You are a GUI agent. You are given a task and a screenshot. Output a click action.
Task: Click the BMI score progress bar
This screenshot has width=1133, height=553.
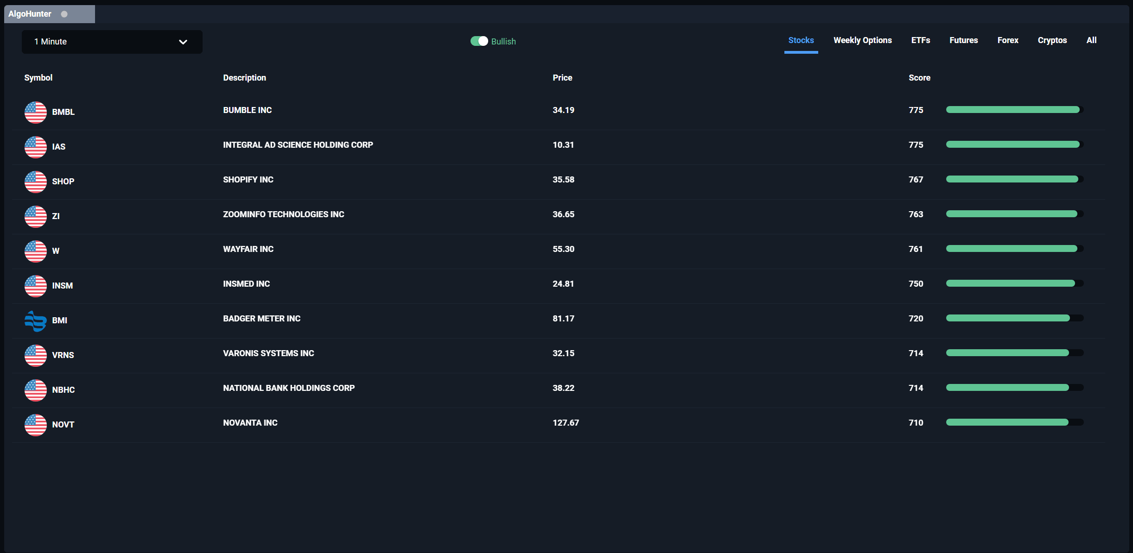coord(1014,318)
